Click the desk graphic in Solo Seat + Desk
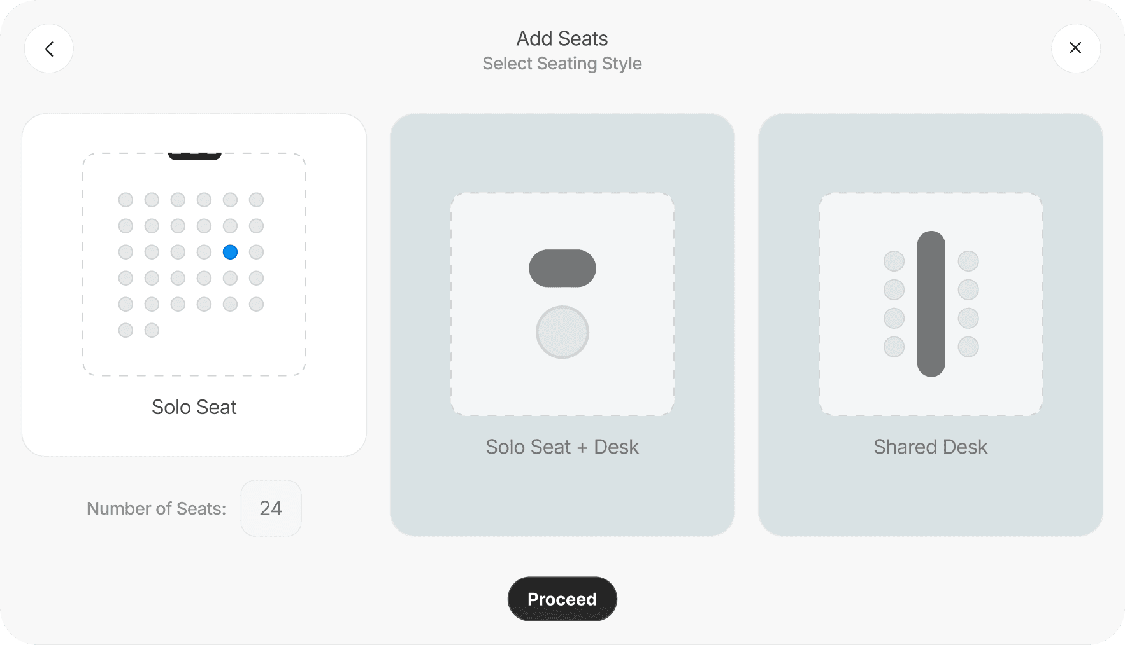This screenshot has height=645, width=1125. pyautogui.click(x=562, y=268)
